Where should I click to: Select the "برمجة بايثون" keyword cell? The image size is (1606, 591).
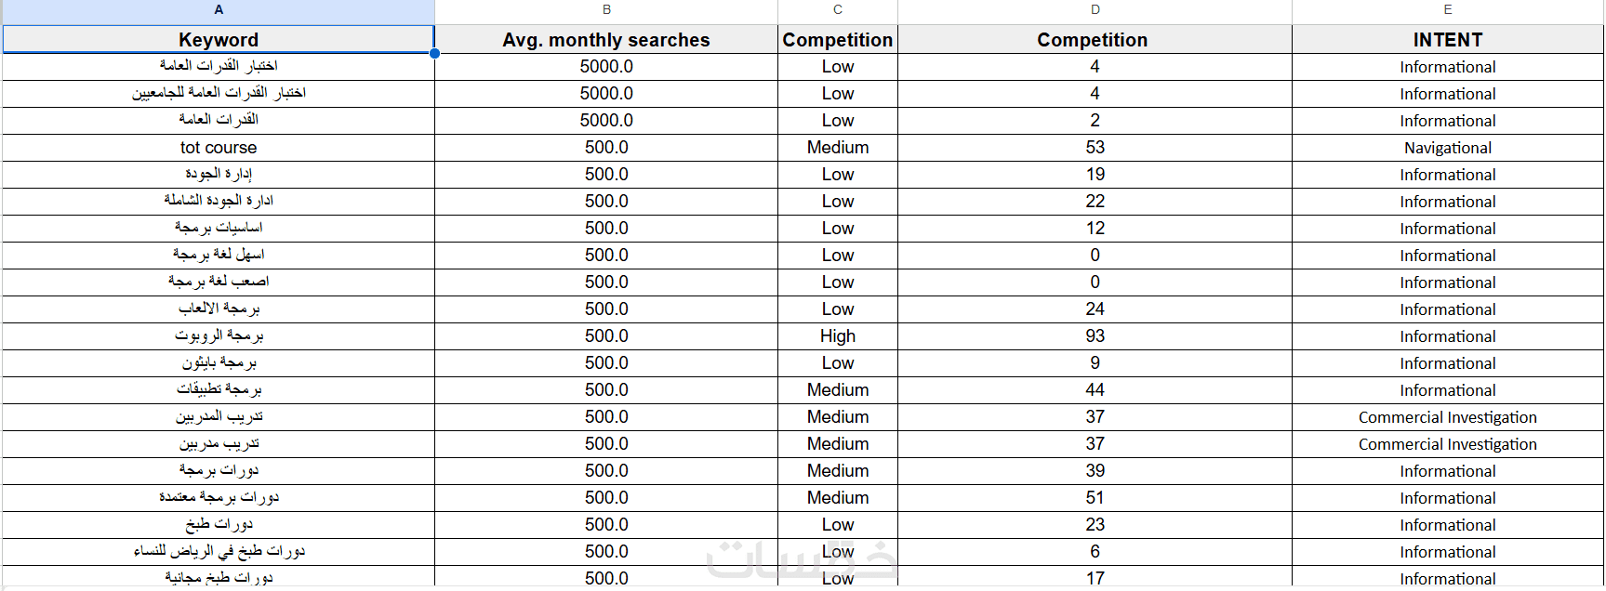click(x=219, y=363)
